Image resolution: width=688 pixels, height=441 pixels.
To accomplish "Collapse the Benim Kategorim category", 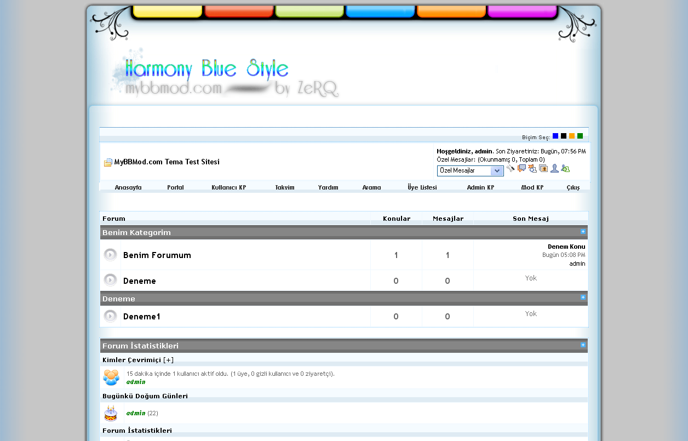I will (583, 232).
